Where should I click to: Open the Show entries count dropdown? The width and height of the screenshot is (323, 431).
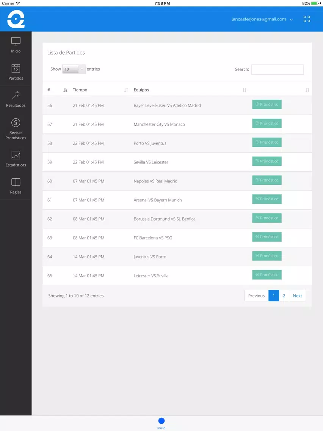(74, 69)
